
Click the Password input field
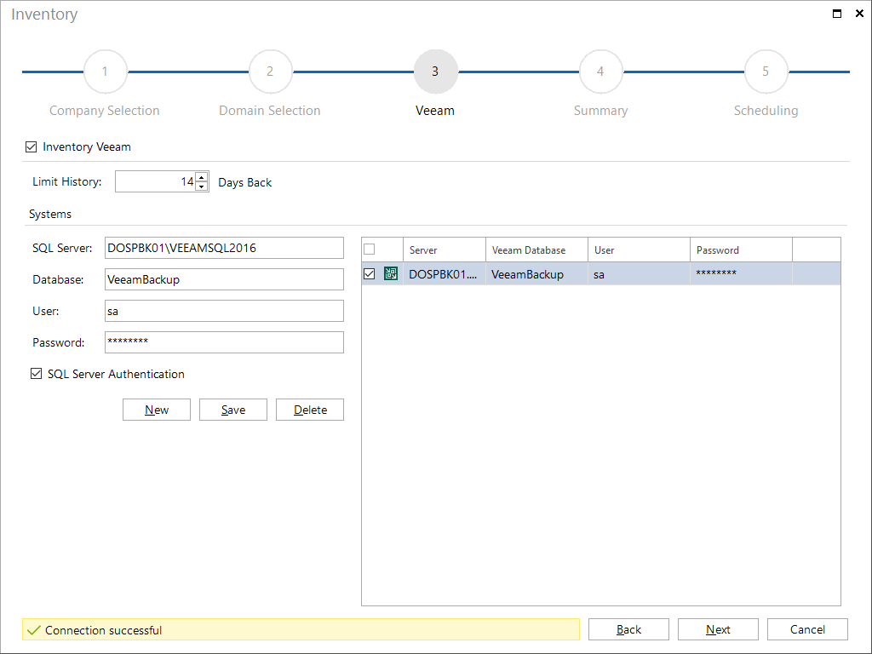click(224, 342)
